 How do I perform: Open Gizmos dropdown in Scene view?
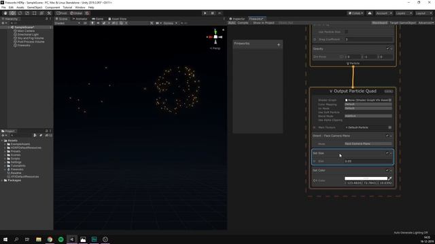click(x=170, y=23)
